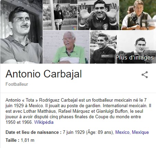Open the smiling man in dark jacket photo
156x148 pixels.
coord(103,47)
